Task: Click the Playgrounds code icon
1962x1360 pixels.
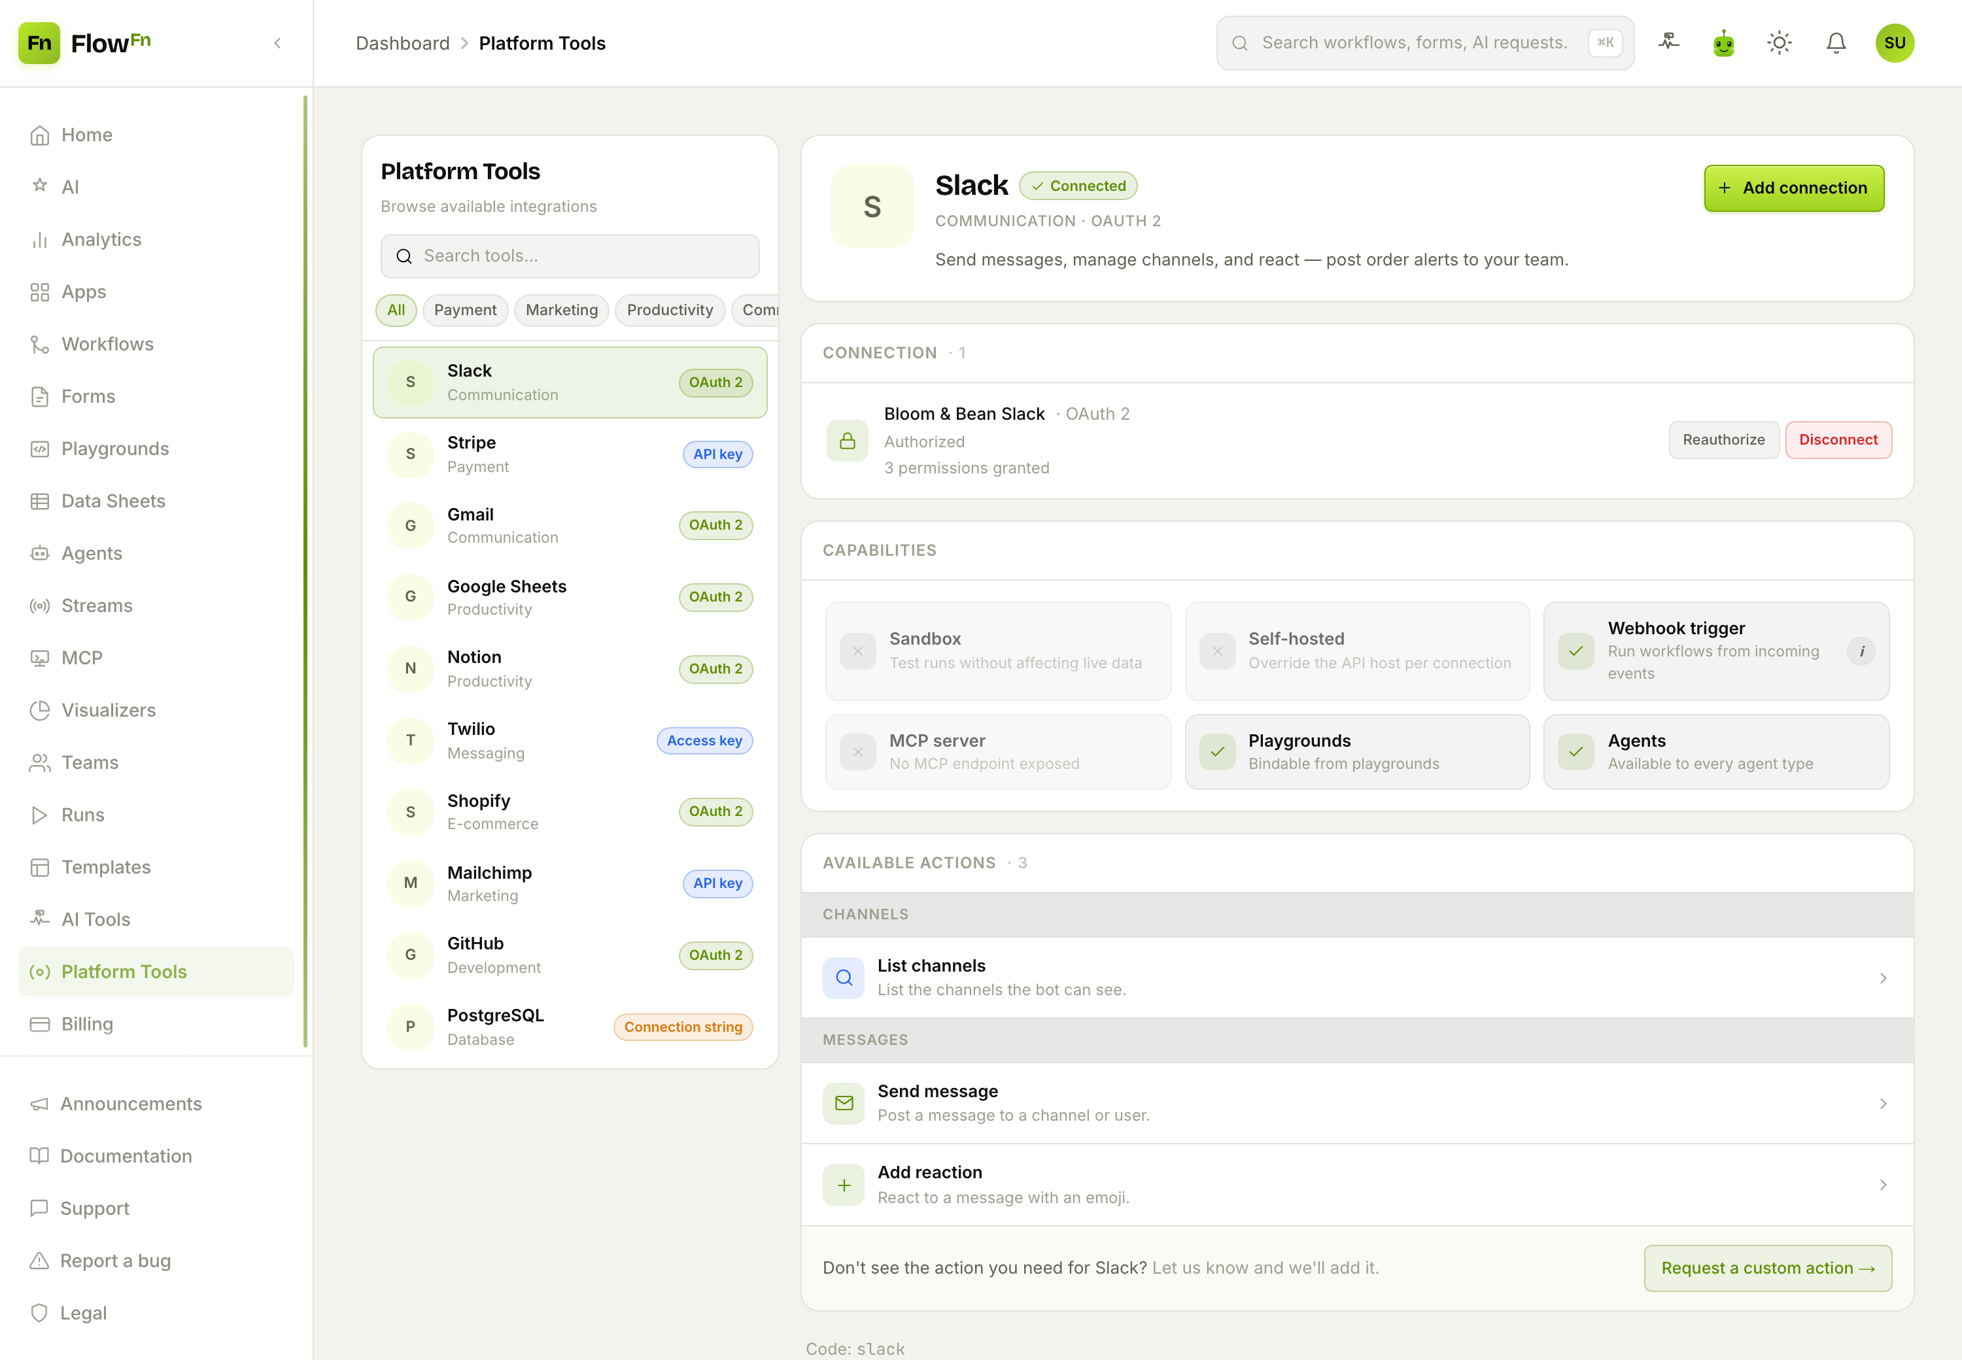Action: click(39, 449)
